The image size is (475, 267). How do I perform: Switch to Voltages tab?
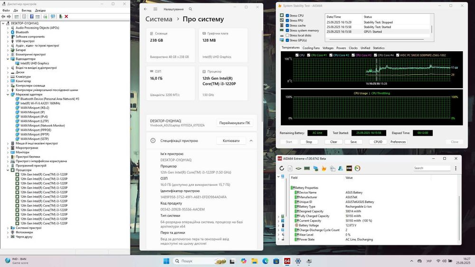tap(328, 48)
